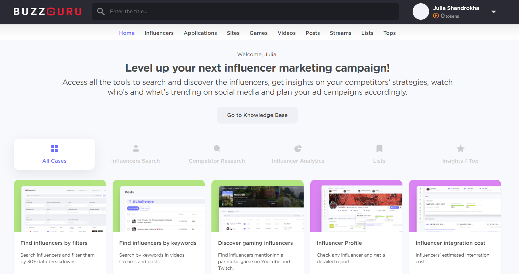Click 'Influencers' estimated integration cost' description
Viewport: 519px width, 274px height.
click(452, 258)
